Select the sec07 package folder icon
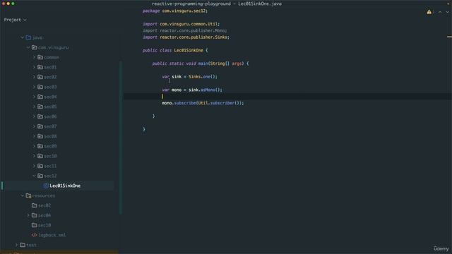Viewport: 452px width, 254px height. tap(40, 126)
